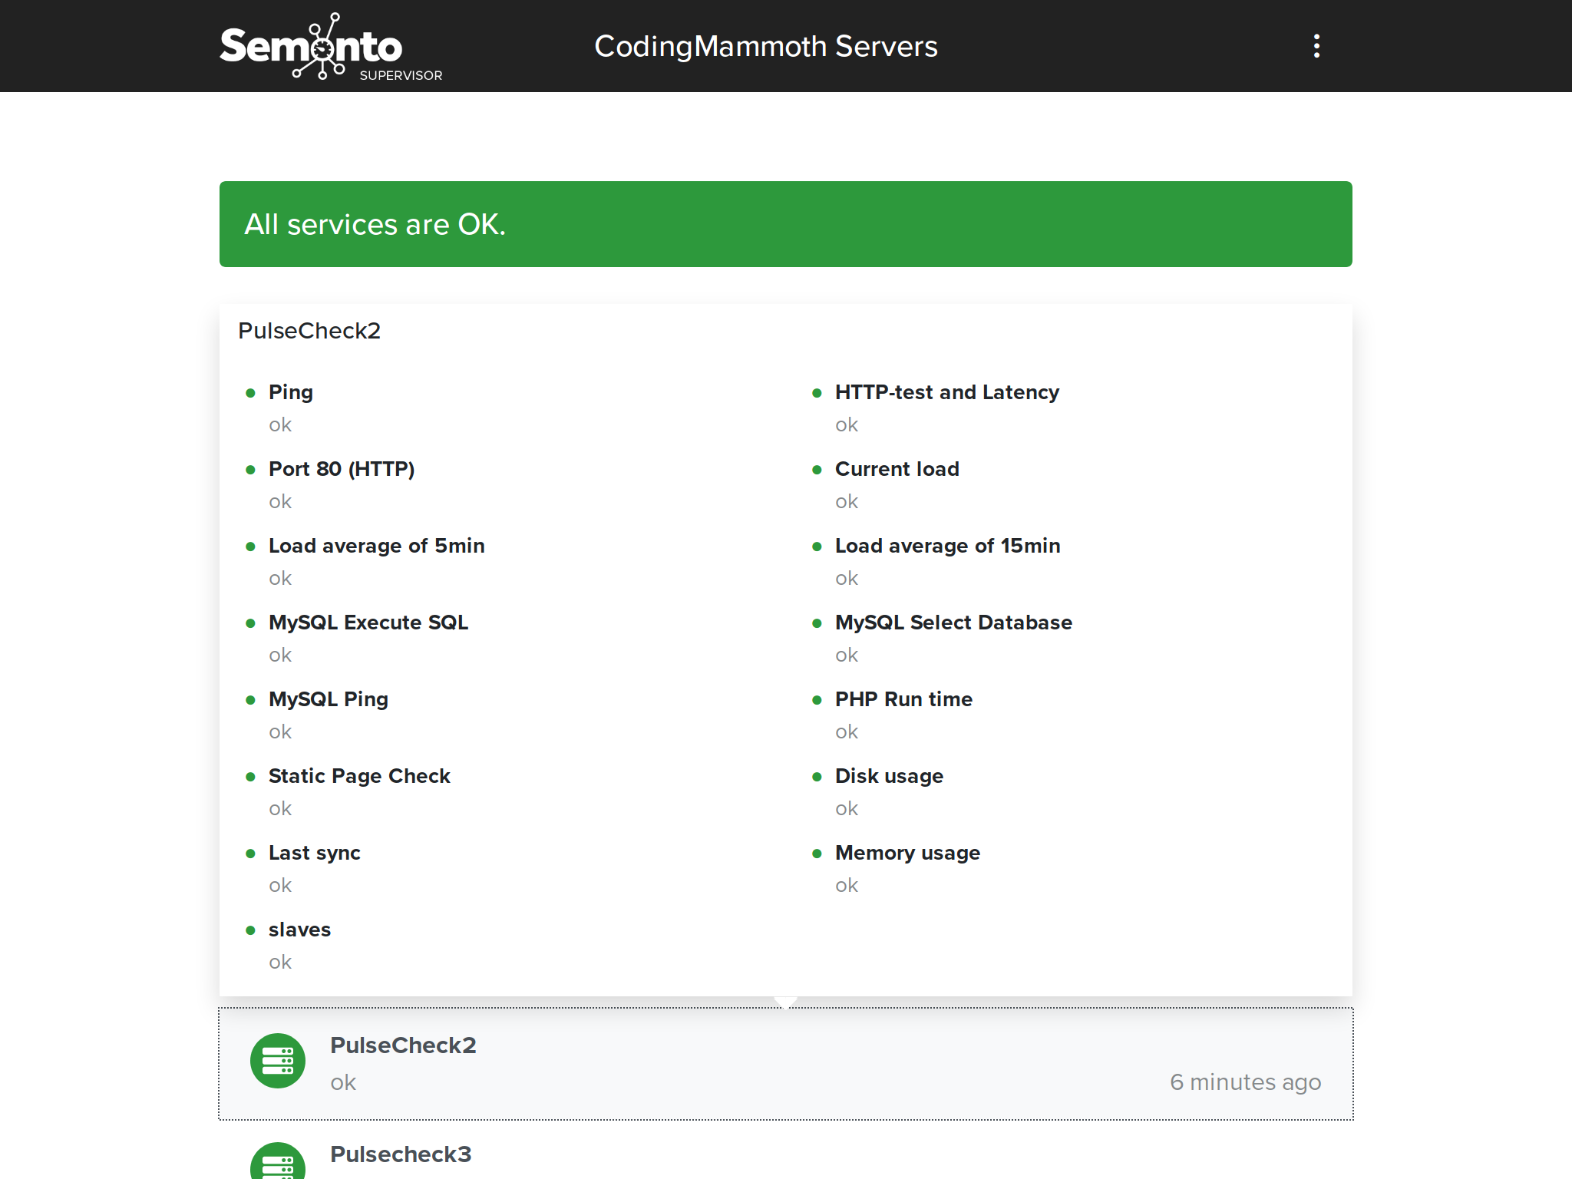
Task: Select the Disk usage test
Action: [x=889, y=776]
